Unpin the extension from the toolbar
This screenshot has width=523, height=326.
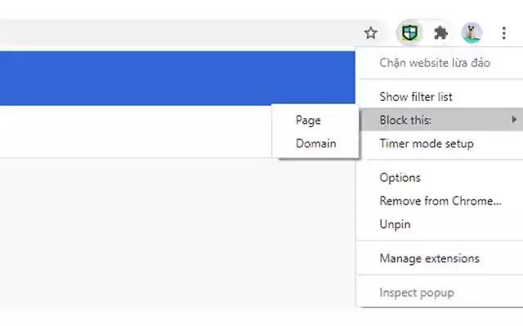[396, 224]
